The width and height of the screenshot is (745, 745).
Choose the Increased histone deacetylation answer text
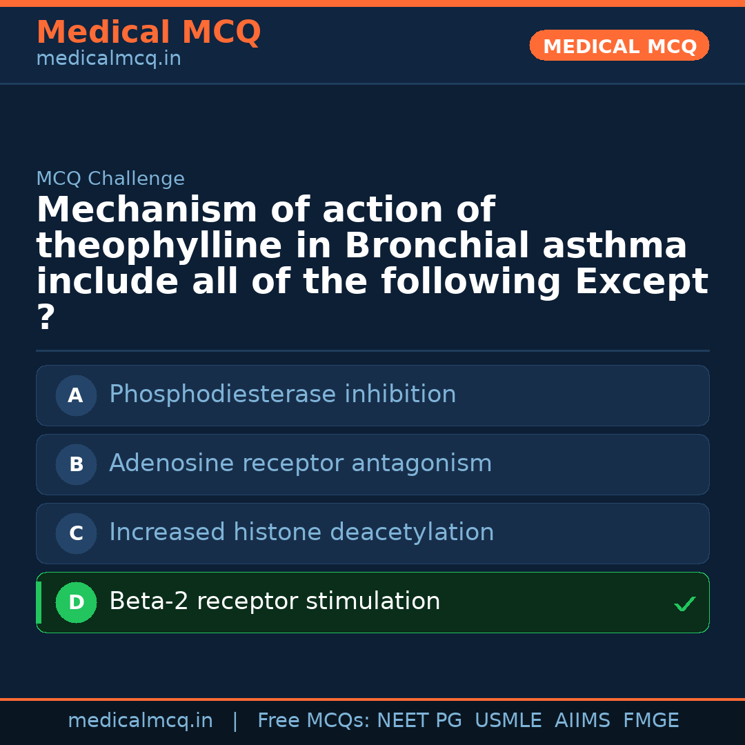(301, 533)
